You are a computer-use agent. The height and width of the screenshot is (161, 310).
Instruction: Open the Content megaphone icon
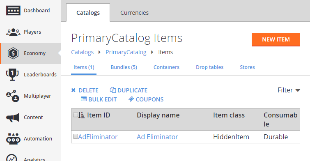pos(13,117)
